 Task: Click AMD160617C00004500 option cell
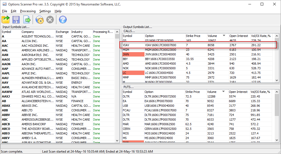160,64
